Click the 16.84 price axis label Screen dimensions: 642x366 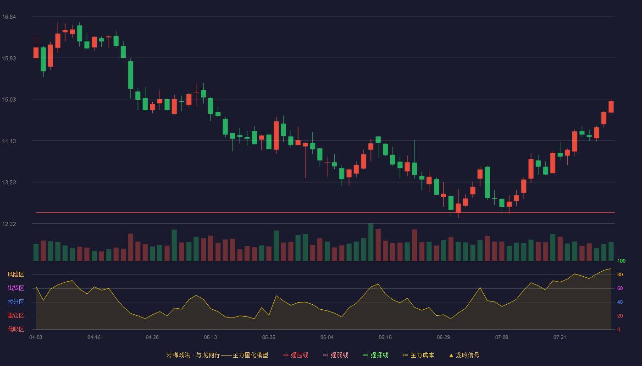(x=9, y=17)
